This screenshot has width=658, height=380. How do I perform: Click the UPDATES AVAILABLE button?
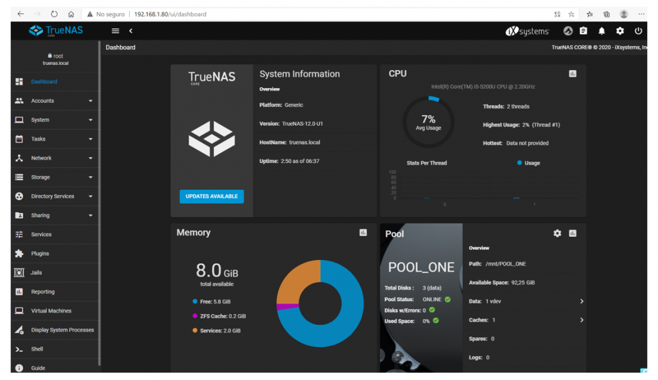211,196
